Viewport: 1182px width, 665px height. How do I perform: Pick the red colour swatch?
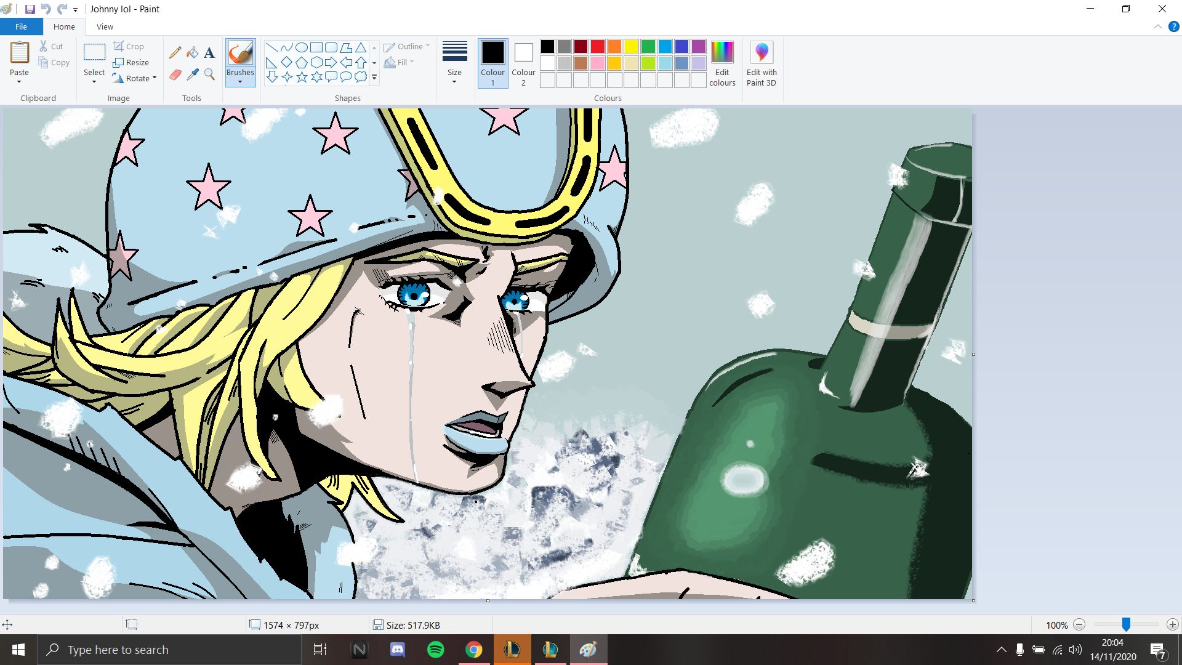[x=597, y=46]
